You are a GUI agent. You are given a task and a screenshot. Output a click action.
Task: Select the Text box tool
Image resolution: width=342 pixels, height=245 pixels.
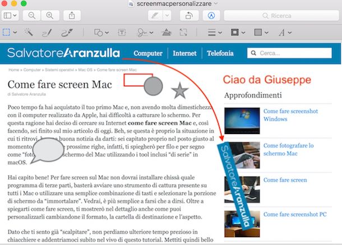coord(122,33)
